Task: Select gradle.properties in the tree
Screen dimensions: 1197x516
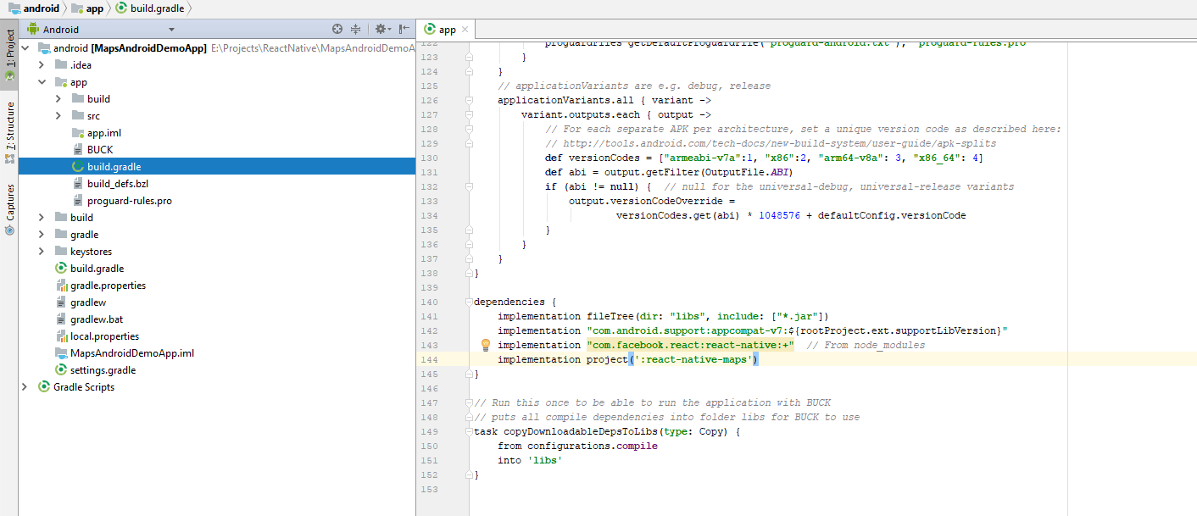Action: 108,286
